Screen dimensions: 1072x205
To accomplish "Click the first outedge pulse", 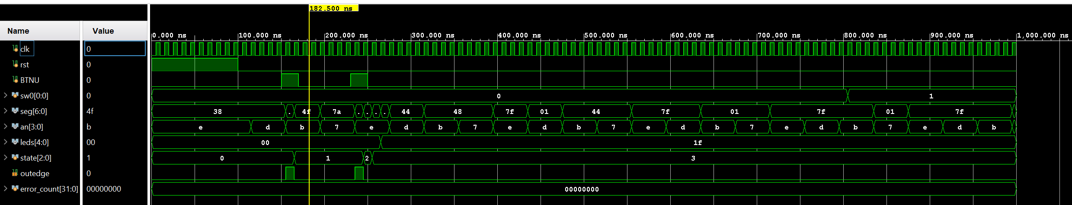I will pyautogui.click(x=290, y=173).
